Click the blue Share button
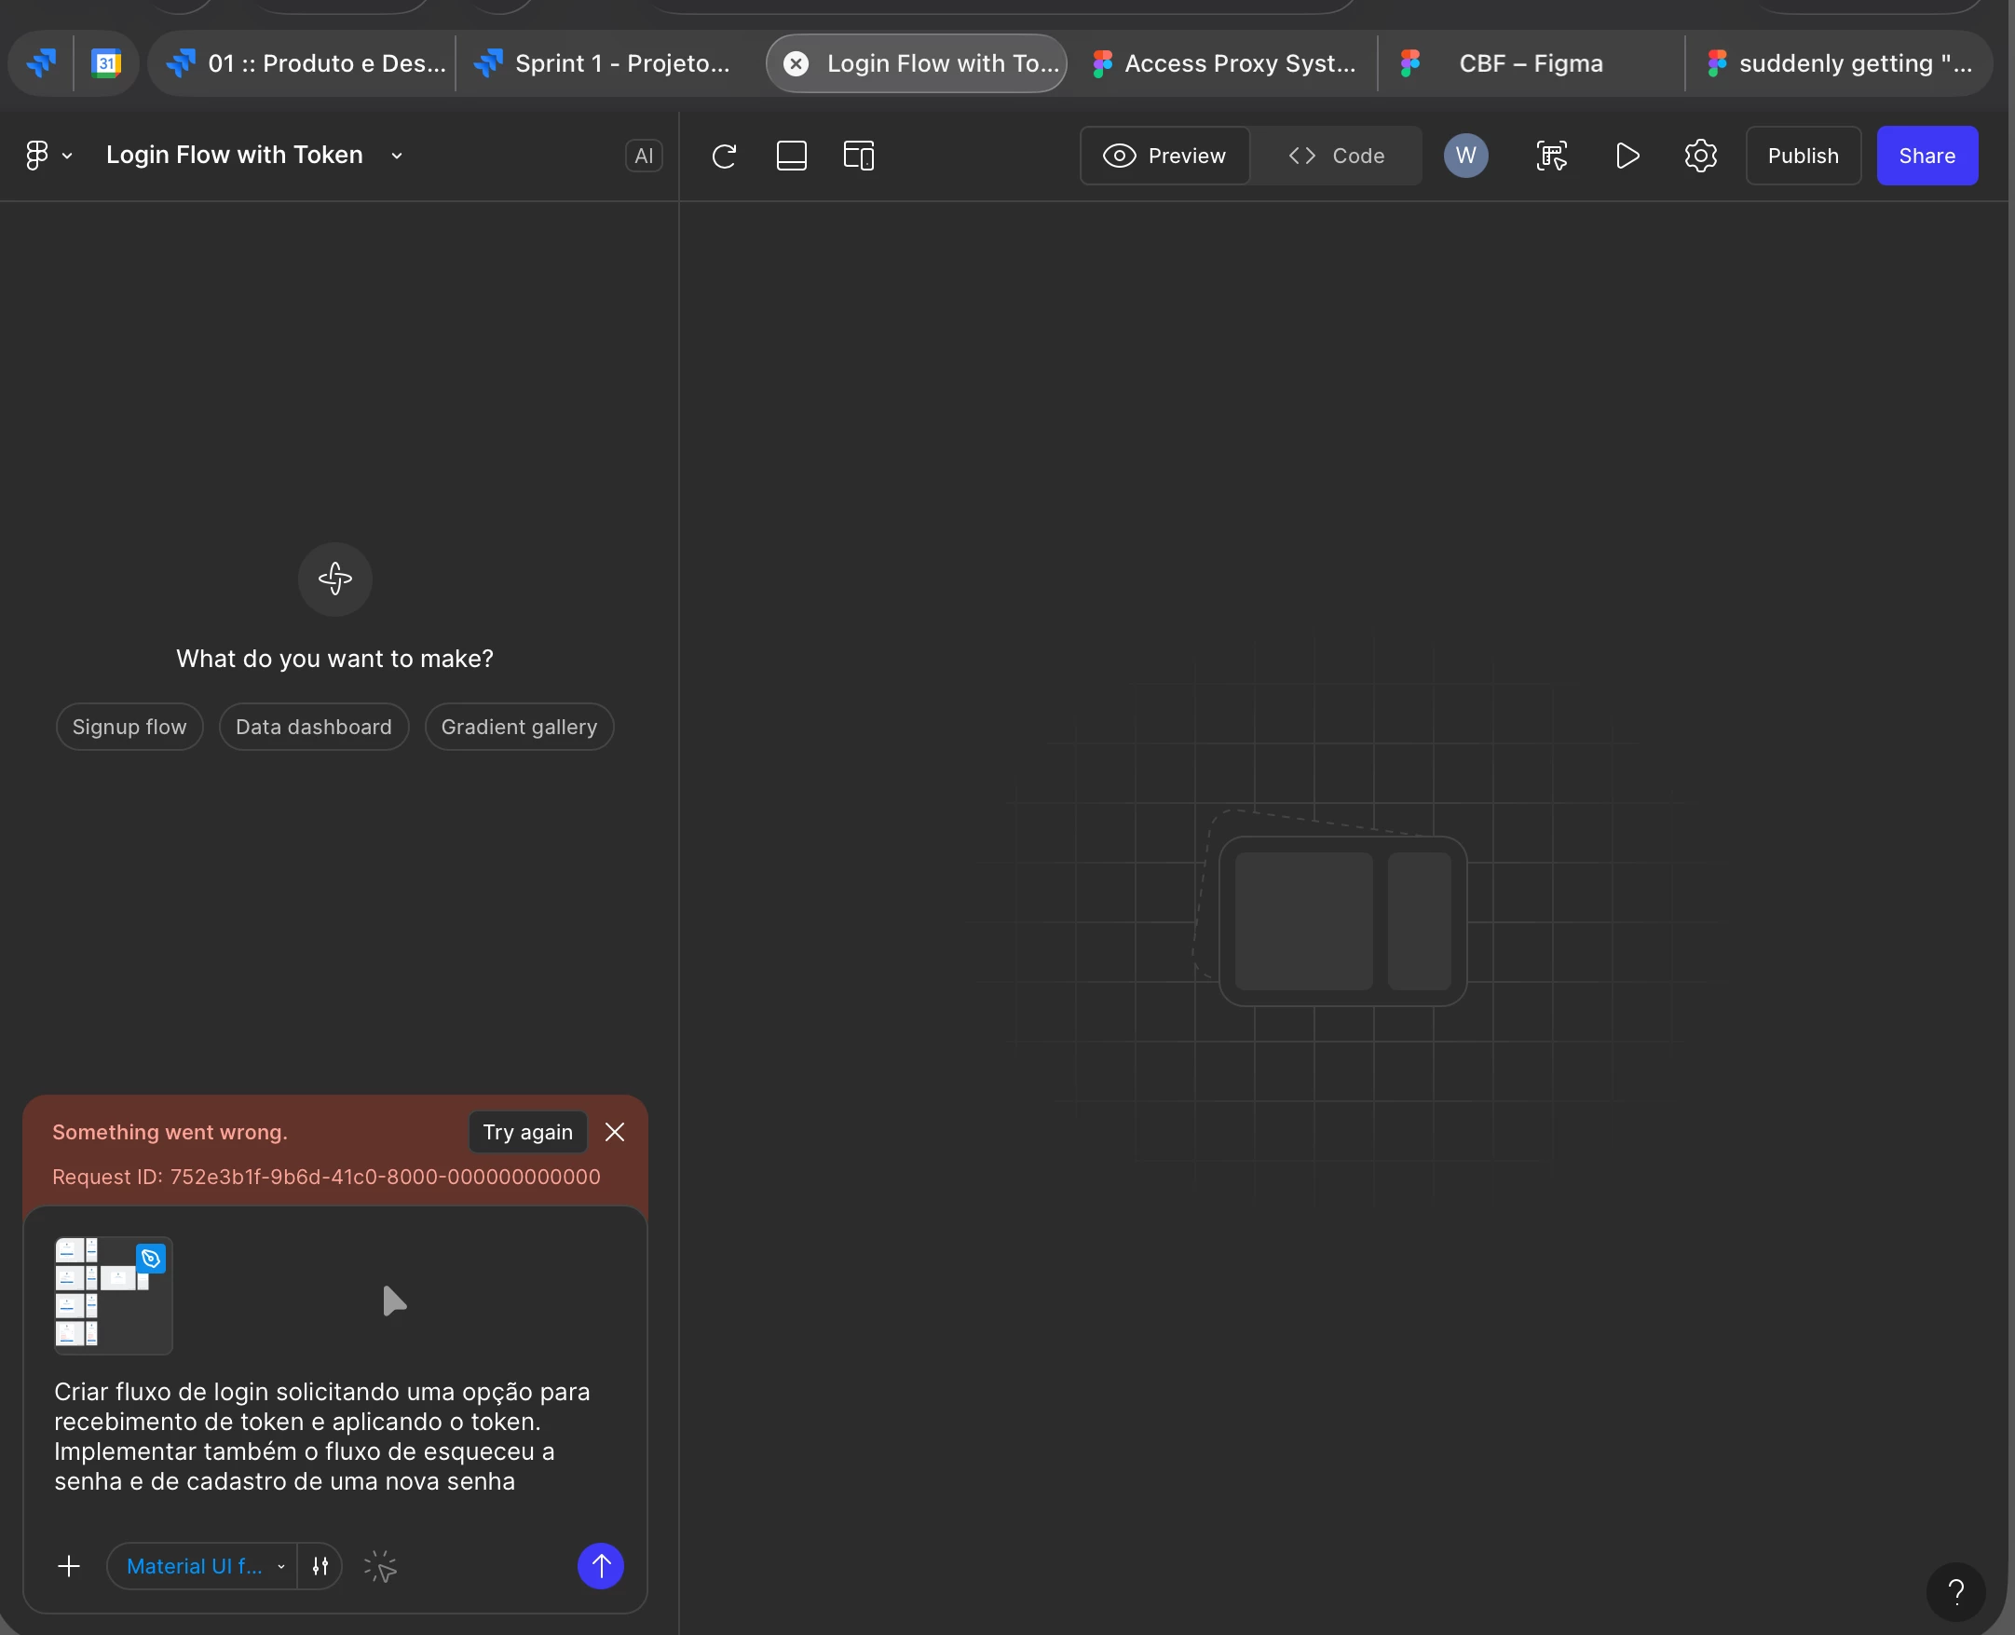The height and width of the screenshot is (1635, 2015). point(1926,156)
